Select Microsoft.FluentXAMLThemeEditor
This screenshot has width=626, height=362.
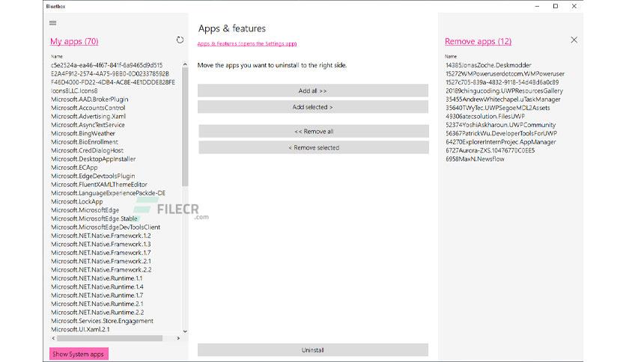coord(99,185)
